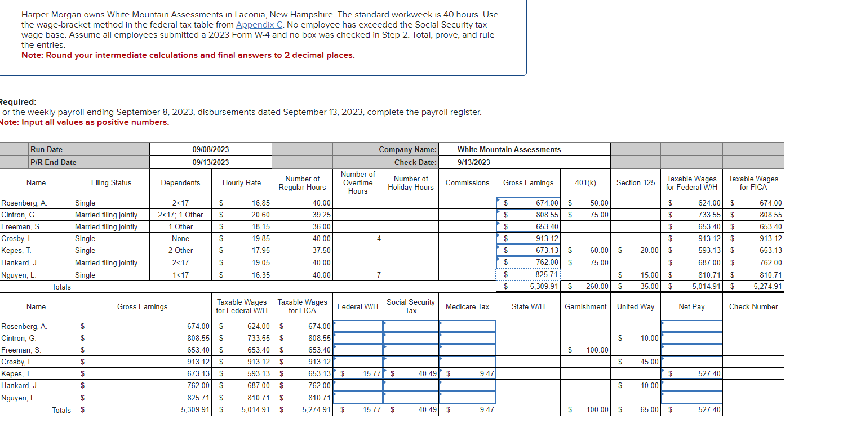Select Kepes's Medicare Tax value 9.47
Viewport: 843px width, 432px height.
tap(468, 373)
